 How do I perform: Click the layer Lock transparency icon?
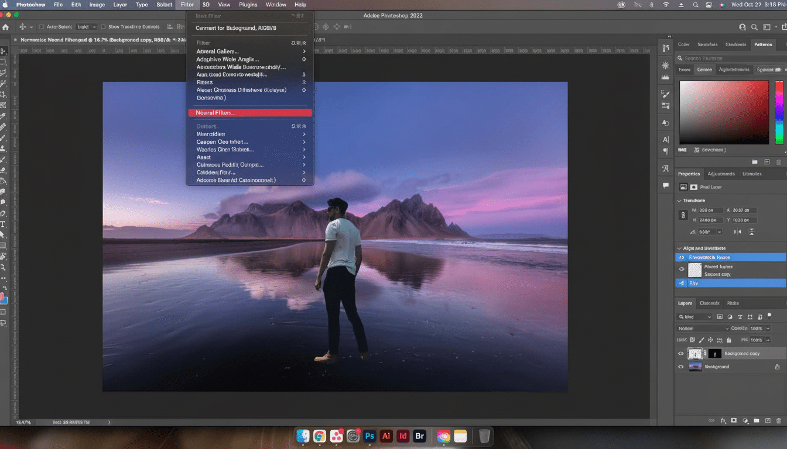pyautogui.click(x=692, y=340)
